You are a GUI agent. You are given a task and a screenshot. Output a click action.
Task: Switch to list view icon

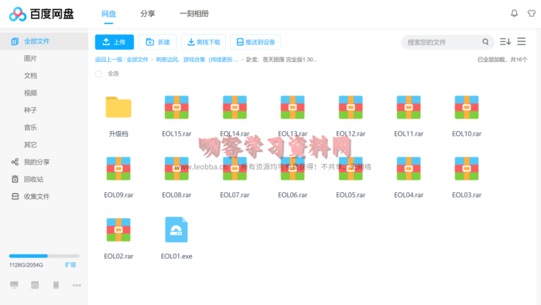pos(521,42)
